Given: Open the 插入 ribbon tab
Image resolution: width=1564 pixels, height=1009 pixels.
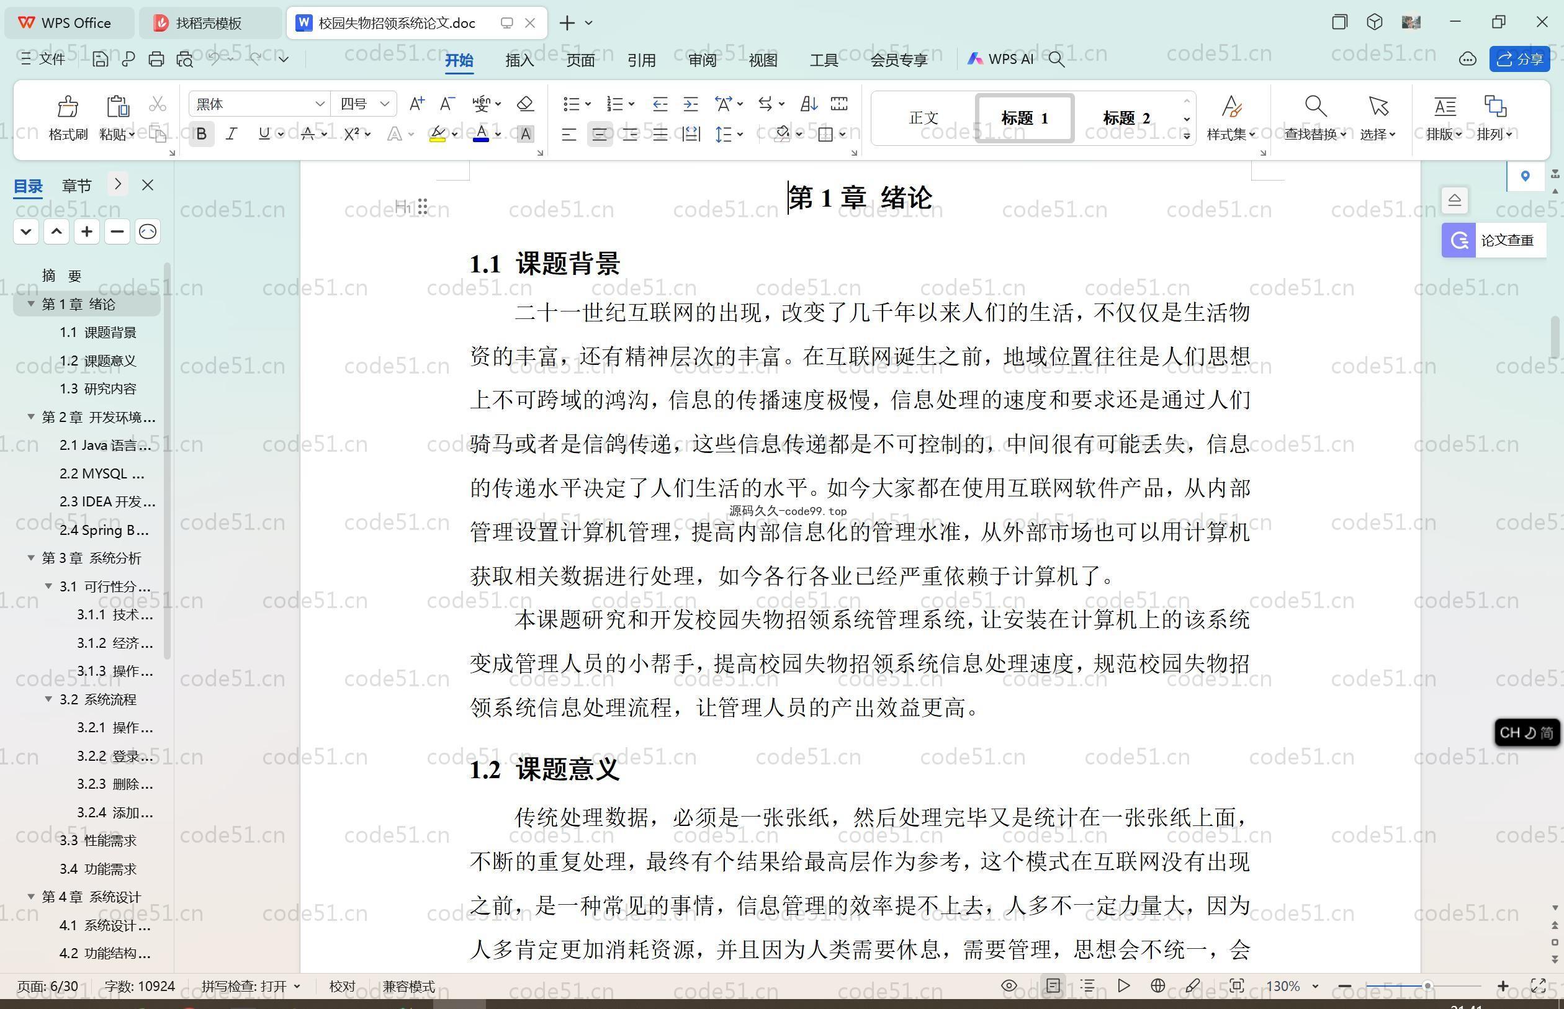Looking at the screenshot, I should pyautogui.click(x=519, y=60).
